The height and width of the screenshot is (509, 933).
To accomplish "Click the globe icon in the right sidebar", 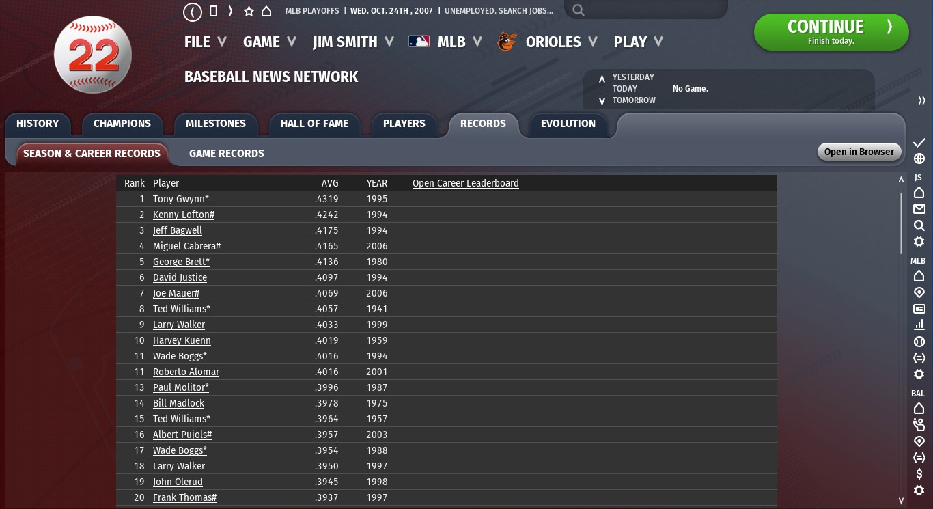I will click(x=919, y=159).
